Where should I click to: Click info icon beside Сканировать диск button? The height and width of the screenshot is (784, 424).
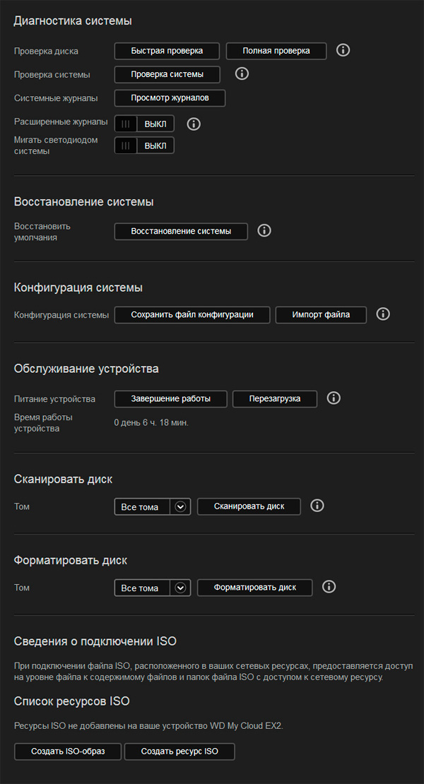click(317, 506)
